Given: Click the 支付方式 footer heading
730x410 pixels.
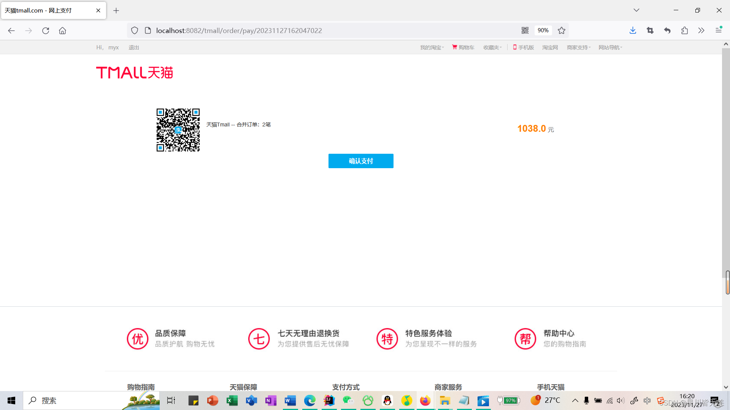Looking at the screenshot, I should pos(346,387).
